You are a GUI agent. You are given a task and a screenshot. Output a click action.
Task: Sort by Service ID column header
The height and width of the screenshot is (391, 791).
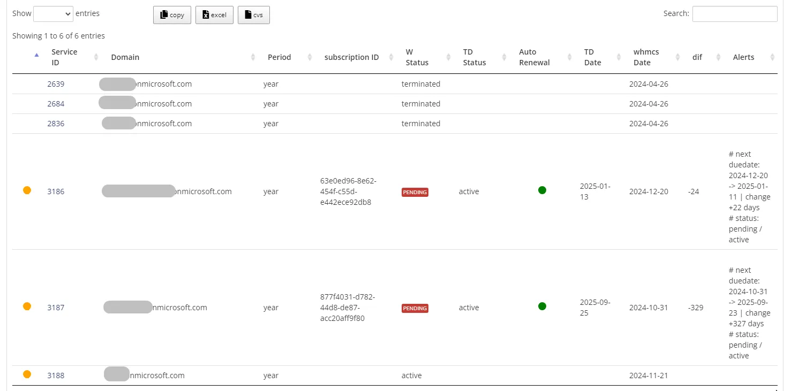point(64,57)
